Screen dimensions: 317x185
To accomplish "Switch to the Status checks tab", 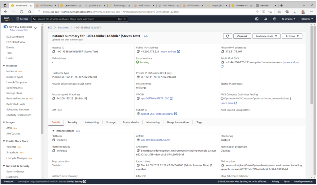I will coord(131,123).
